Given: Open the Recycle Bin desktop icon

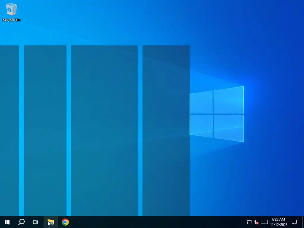Looking at the screenshot, I should point(12,12).
